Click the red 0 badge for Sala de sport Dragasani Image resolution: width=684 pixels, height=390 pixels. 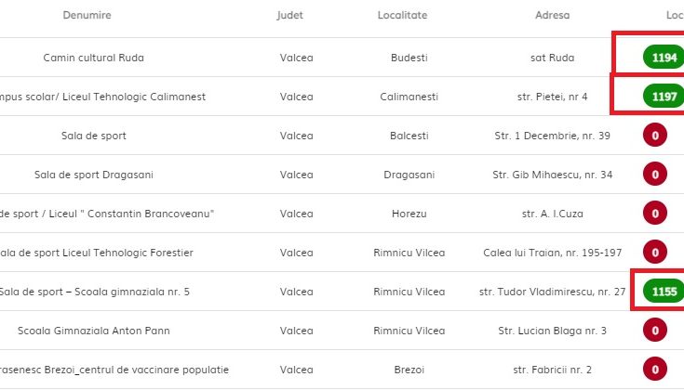pos(655,175)
